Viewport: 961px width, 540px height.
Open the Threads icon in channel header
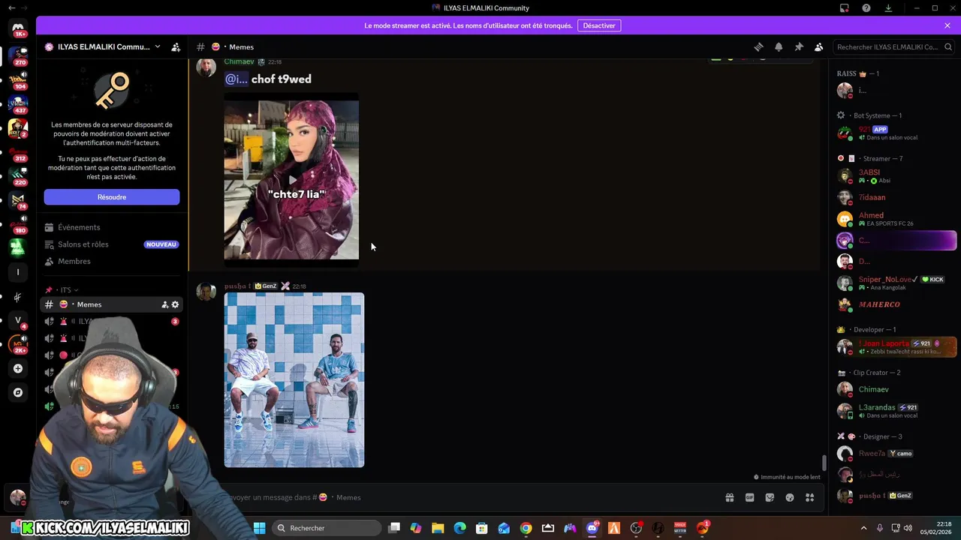(758, 46)
